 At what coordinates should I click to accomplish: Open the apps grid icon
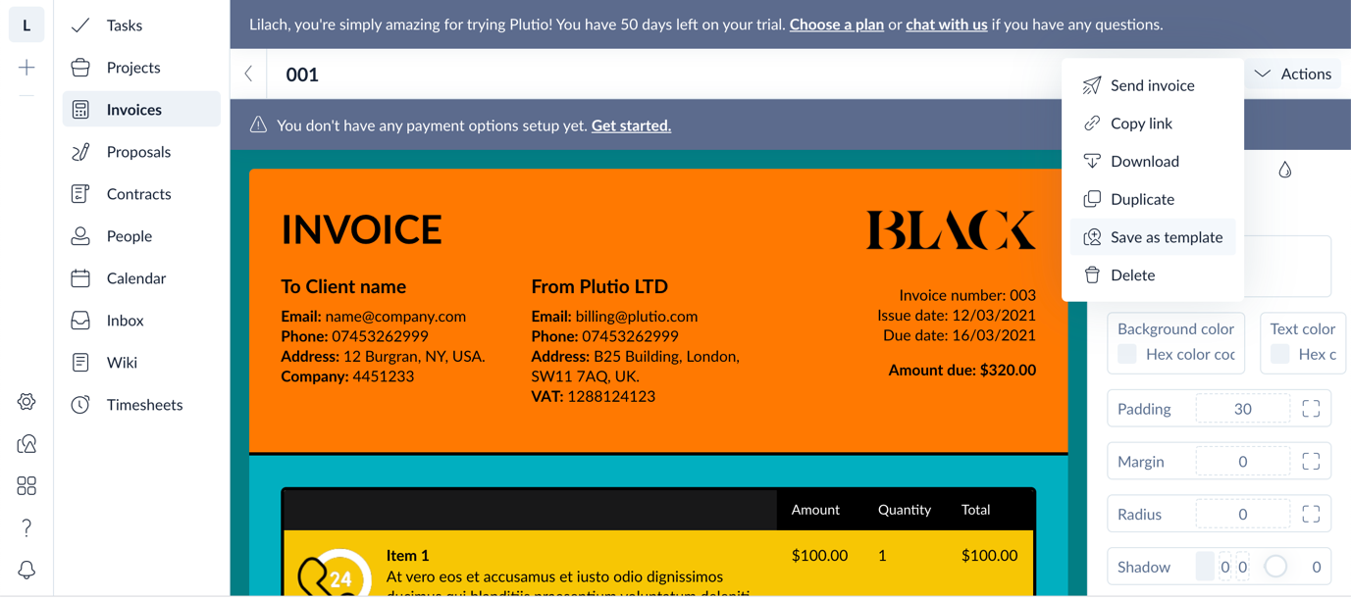26,486
